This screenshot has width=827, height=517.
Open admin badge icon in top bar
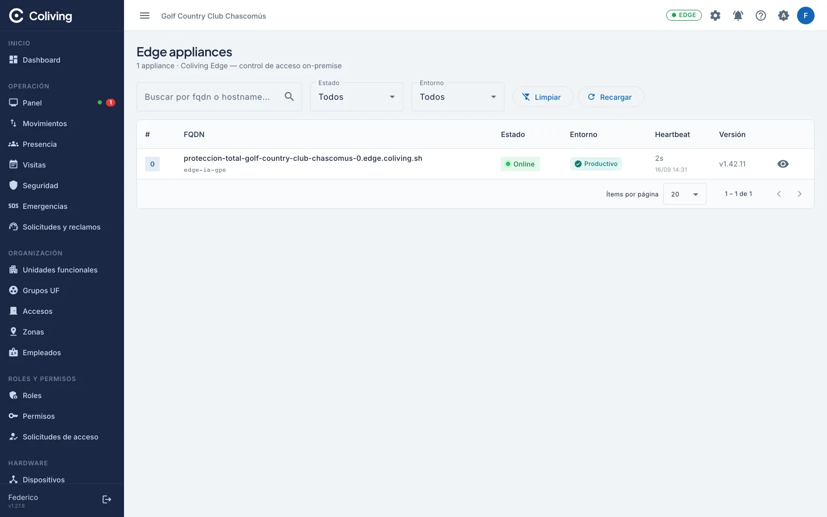click(x=784, y=16)
